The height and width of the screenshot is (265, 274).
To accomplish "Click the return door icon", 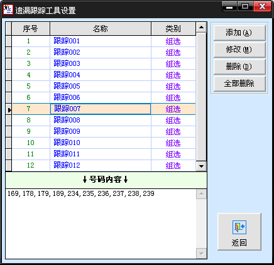I will (239, 227).
